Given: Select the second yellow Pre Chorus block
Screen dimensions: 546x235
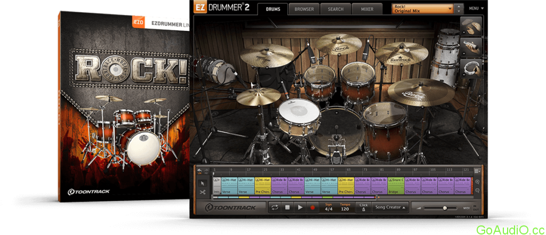Looking at the screenshot, I should tap(346, 185).
